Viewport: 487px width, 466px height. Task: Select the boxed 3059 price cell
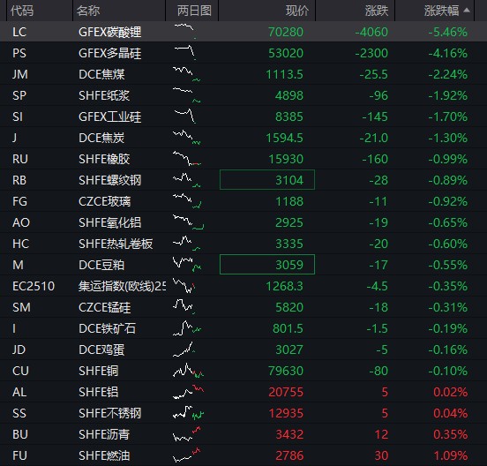267,265
